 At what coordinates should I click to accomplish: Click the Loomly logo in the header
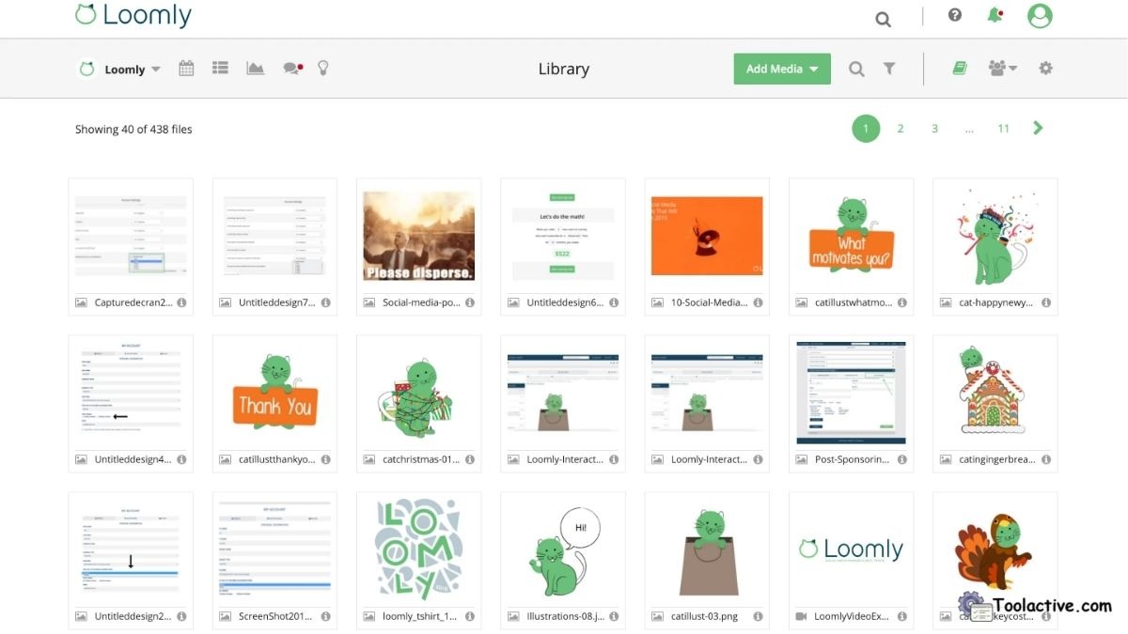(132, 15)
